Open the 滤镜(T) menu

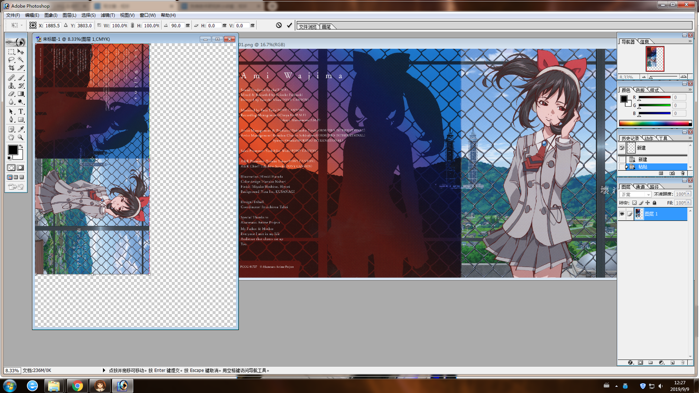point(107,16)
